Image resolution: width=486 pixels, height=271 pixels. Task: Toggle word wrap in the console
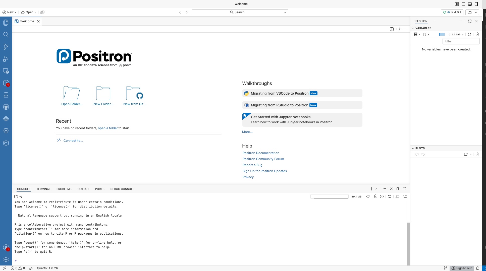coord(390,196)
